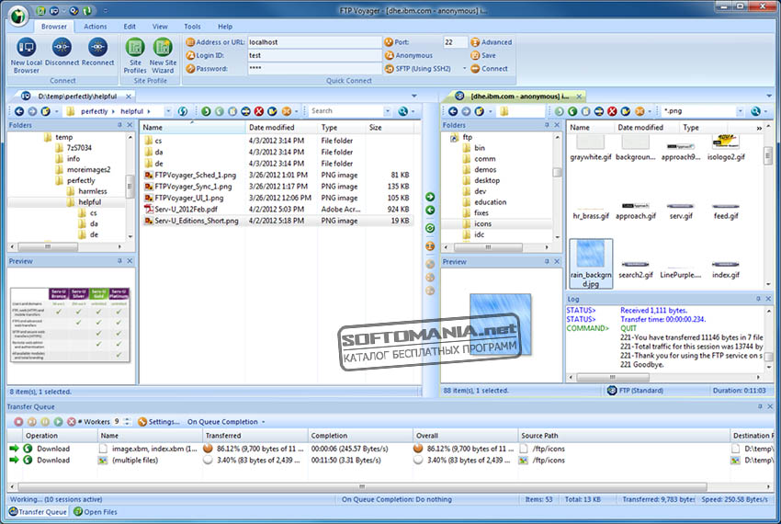Select the feed.gif thumbnail

[726, 211]
